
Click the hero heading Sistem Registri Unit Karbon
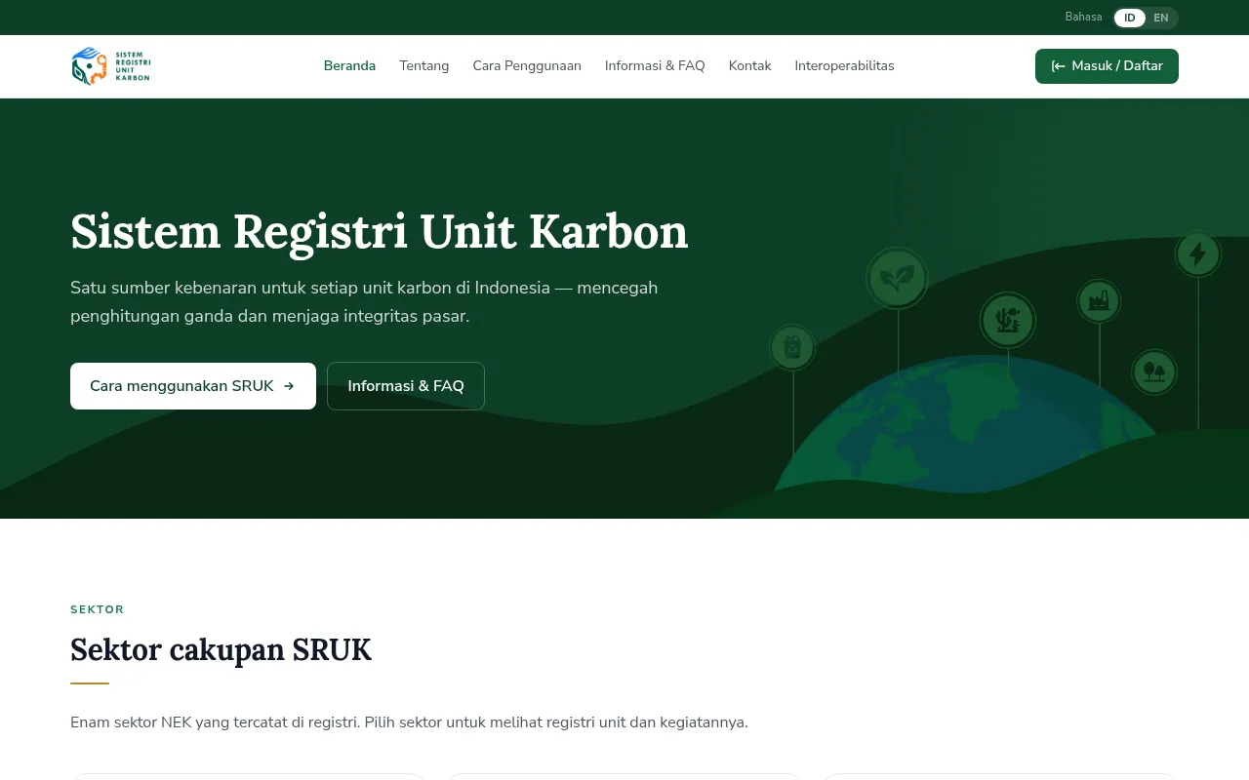point(380,232)
